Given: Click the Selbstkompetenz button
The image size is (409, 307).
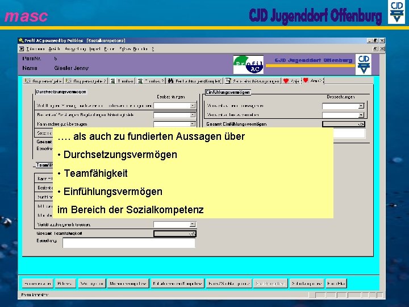Looking at the screenshot, I should point(307,284).
